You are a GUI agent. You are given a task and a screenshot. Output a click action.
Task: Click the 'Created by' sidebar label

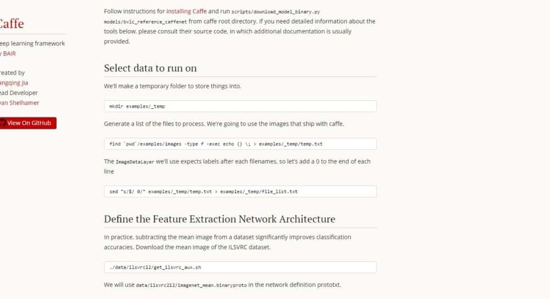tap(12, 72)
